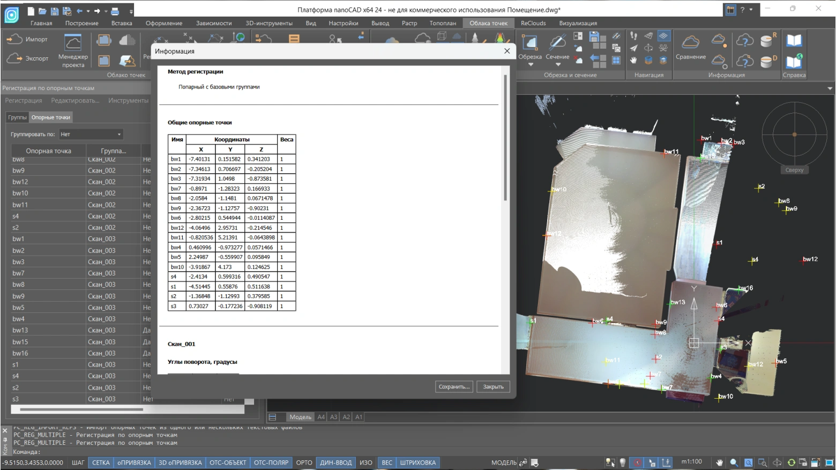Disable 3D оПРИВЯЗКА snapping
The image size is (836, 470).
180,462
